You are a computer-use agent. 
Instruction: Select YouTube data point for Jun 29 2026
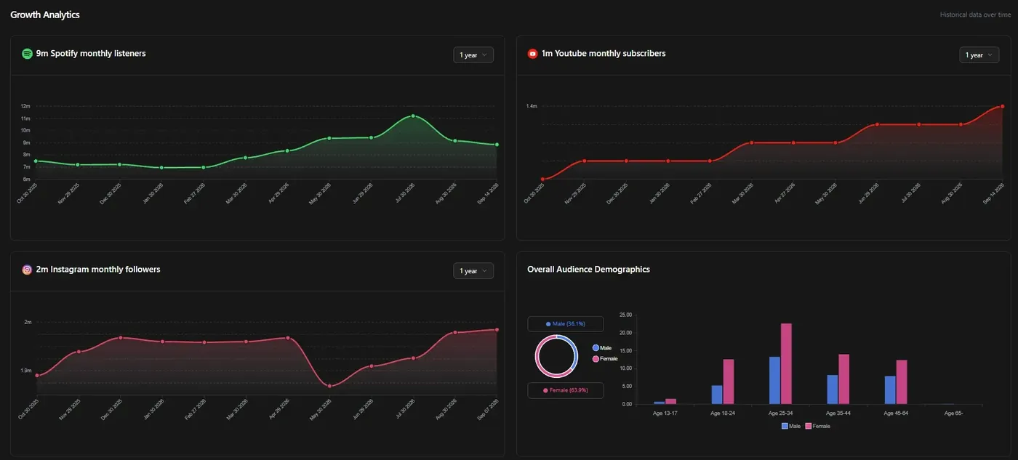(877, 124)
